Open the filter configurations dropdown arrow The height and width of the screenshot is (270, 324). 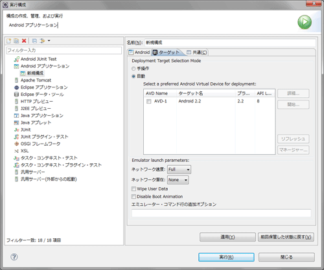tap(49, 41)
